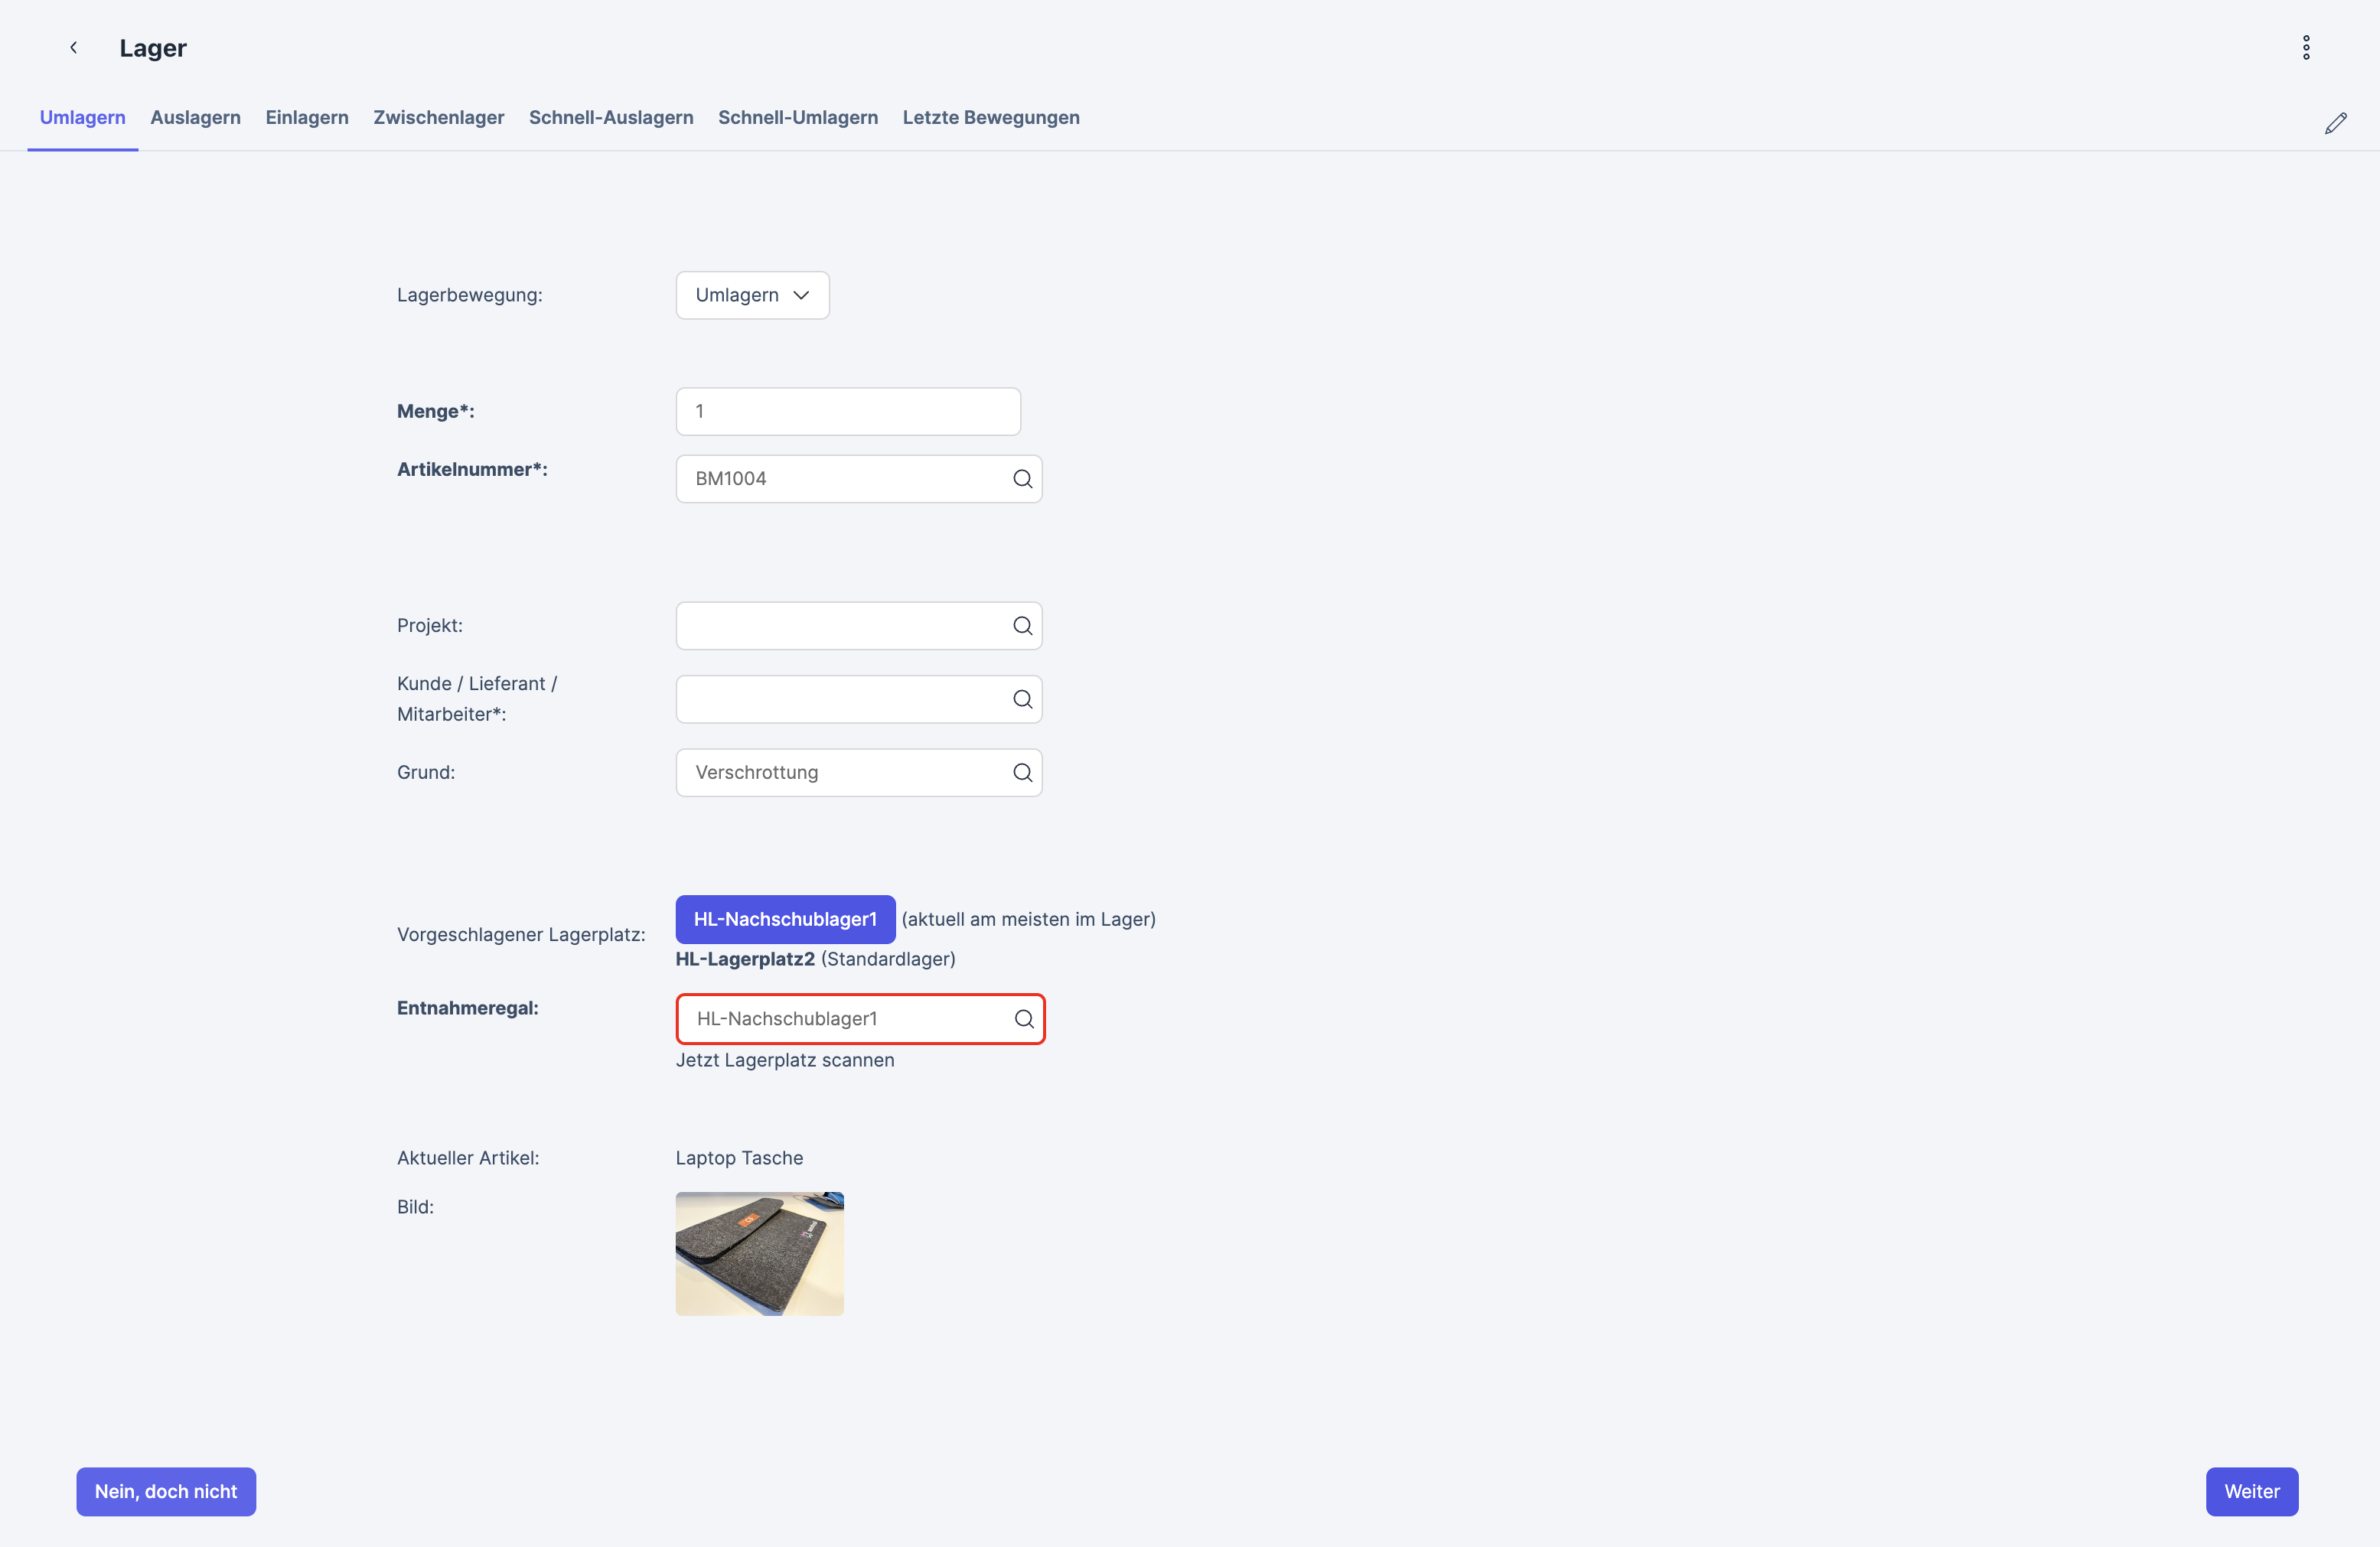Click search icon in Entnahmeregal field
The height and width of the screenshot is (1547, 2380).
point(1024,1019)
